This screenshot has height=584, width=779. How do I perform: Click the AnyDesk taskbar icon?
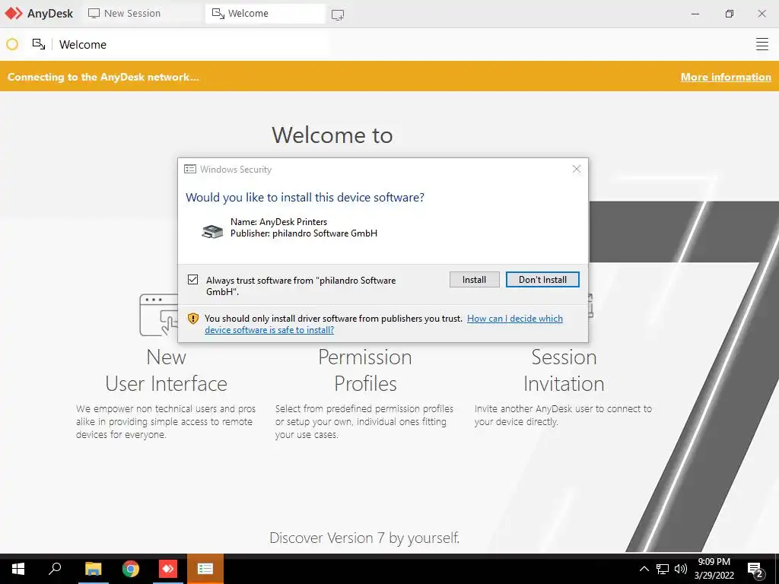point(168,569)
